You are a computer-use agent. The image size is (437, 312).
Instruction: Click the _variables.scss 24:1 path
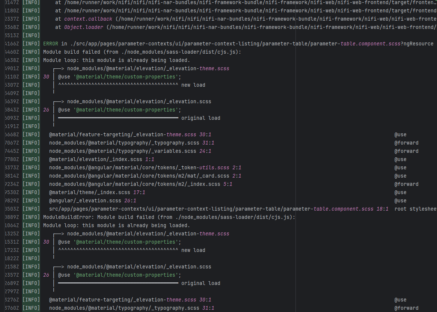(x=130, y=151)
